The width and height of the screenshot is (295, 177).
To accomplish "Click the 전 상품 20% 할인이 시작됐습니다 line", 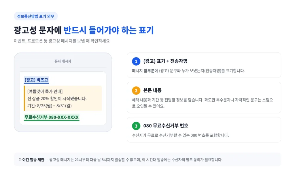I will click(x=57, y=98).
